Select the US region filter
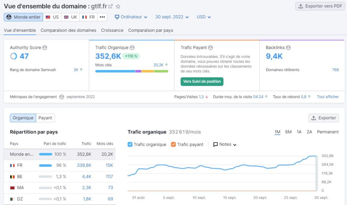The image size is (347, 205). pyautogui.click(x=52, y=17)
